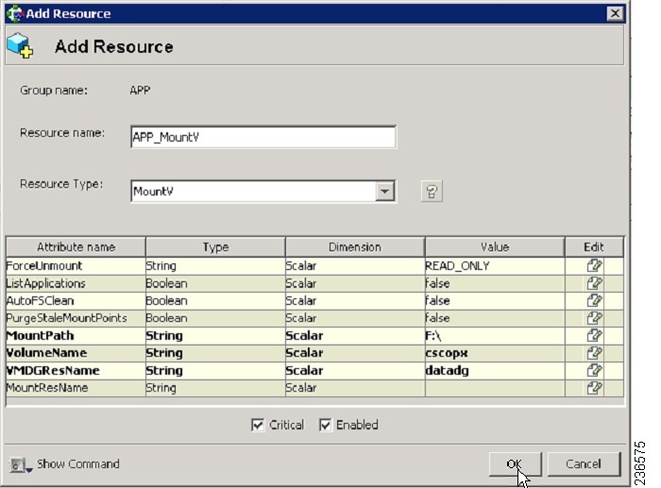Toggle the Critical checkbox

point(258,425)
